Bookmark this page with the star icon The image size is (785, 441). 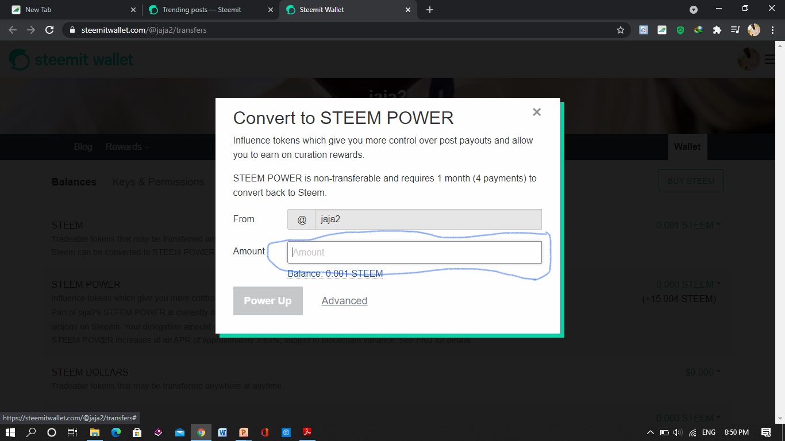(621, 29)
